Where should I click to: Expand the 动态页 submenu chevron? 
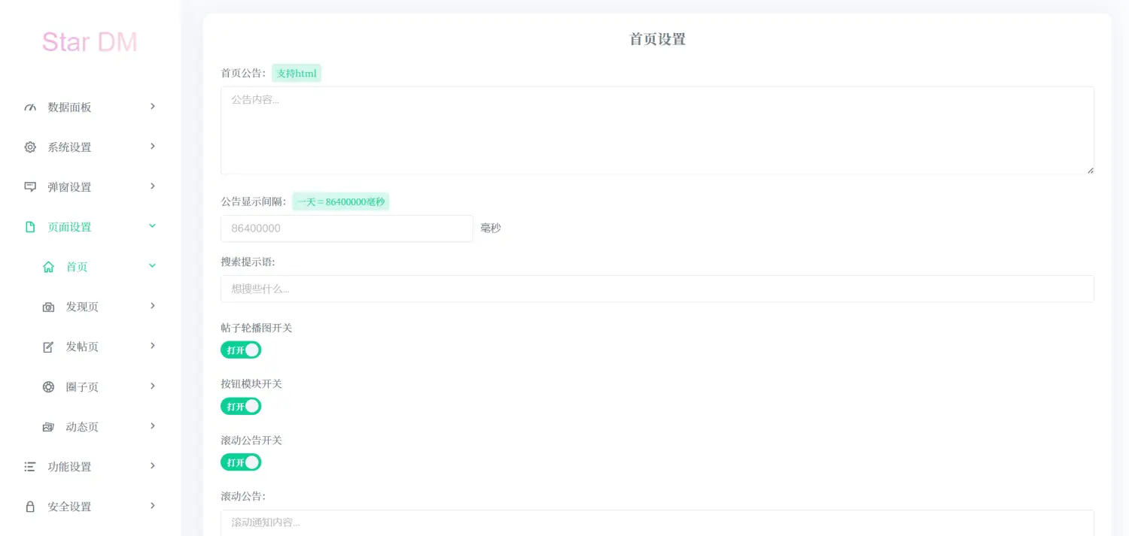point(153,426)
